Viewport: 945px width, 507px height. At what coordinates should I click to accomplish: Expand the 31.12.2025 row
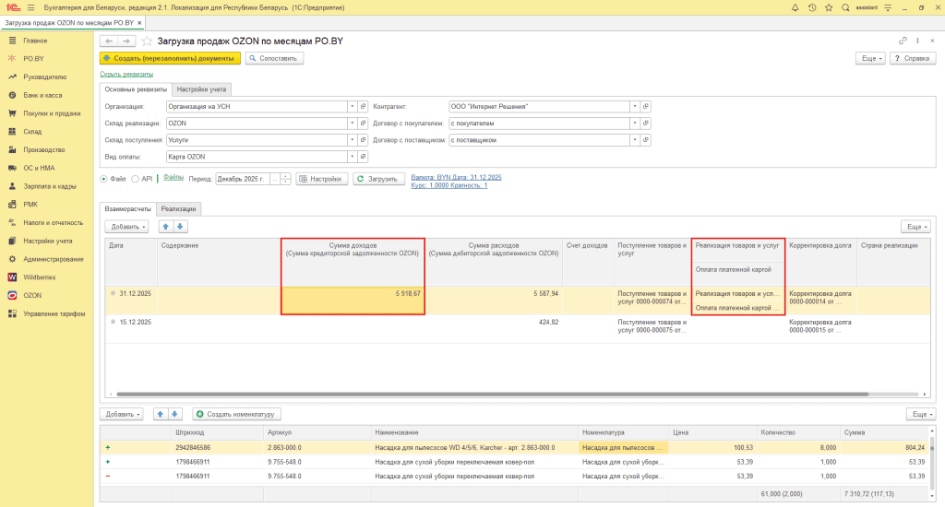(113, 294)
